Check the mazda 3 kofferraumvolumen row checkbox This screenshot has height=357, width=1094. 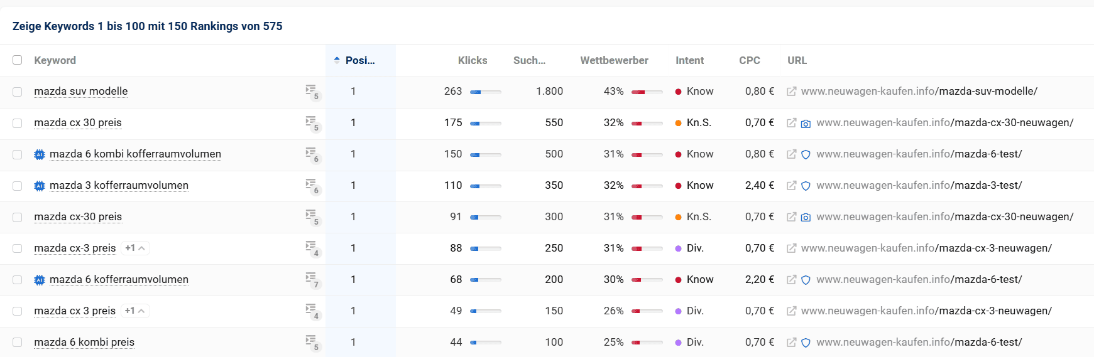(x=18, y=186)
